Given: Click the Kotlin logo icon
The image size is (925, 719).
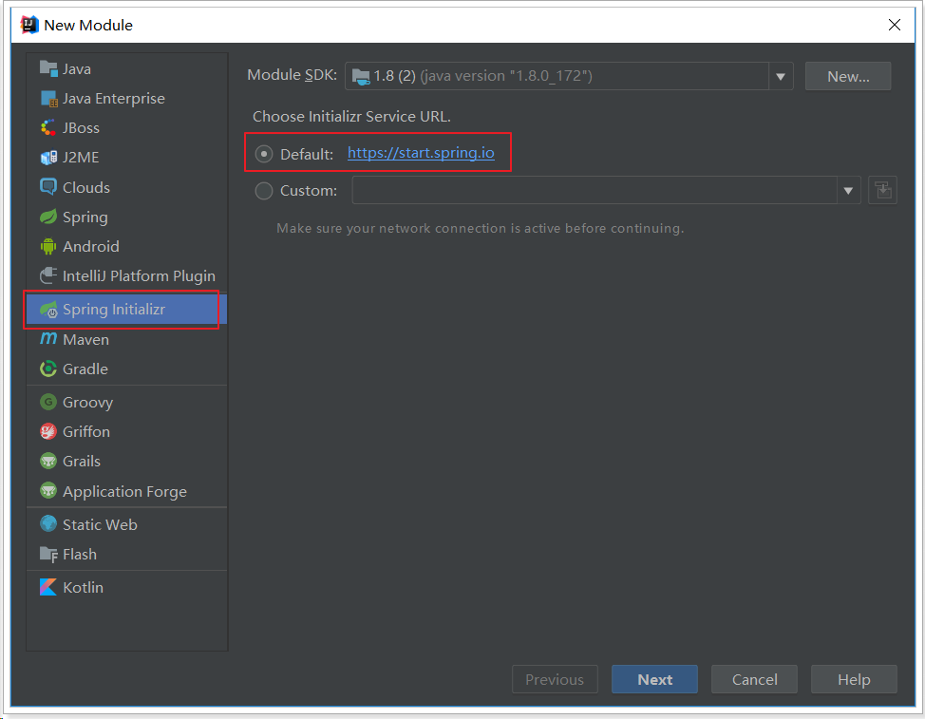Looking at the screenshot, I should [48, 587].
